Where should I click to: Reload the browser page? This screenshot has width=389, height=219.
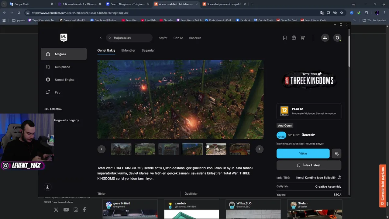tap(19, 13)
